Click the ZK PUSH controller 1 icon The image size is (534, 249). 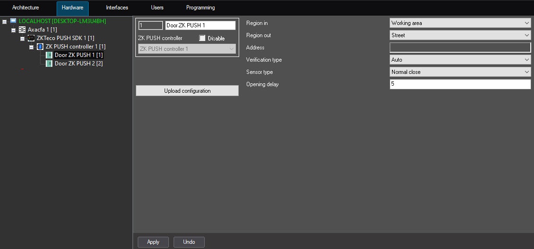(40, 47)
